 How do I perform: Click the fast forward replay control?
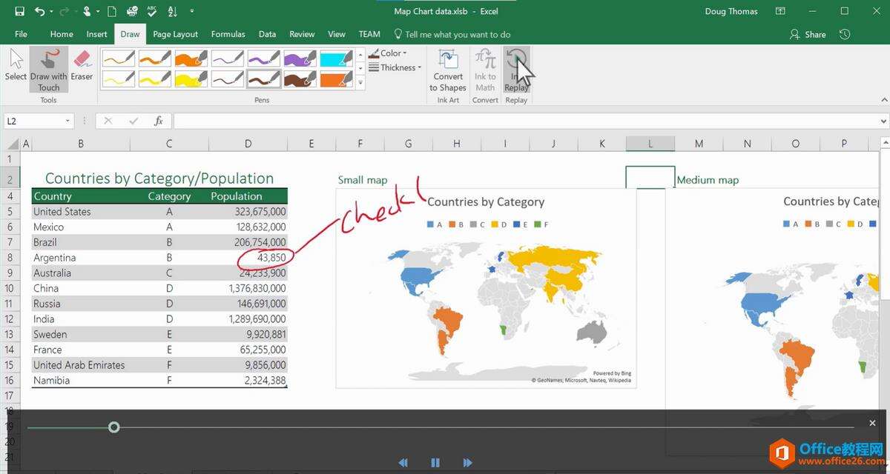tap(467, 462)
